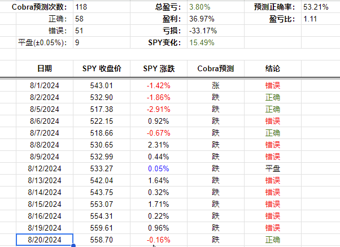Click the 日期 column header cell
340x247 pixels.
click(45, 68)
